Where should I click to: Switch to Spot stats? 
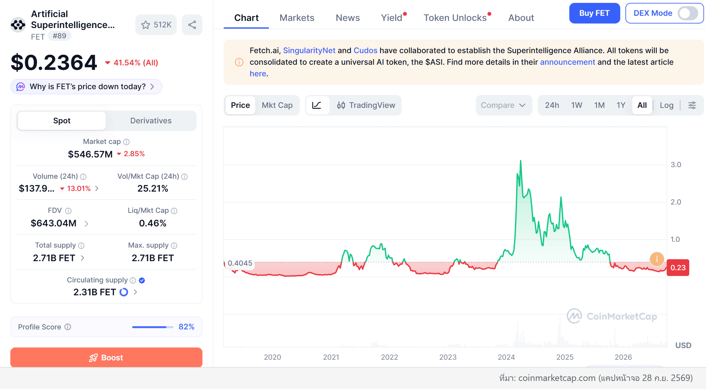[x=62, y=121]
